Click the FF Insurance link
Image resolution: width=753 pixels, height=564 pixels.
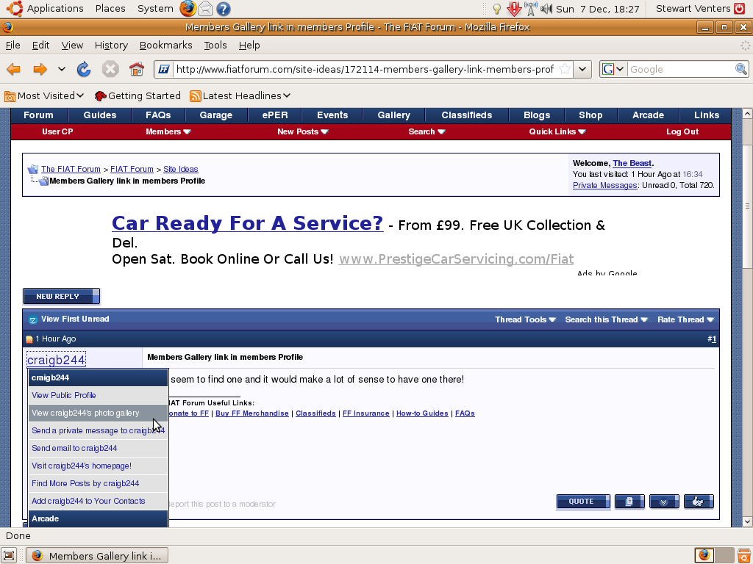(366, 413)
